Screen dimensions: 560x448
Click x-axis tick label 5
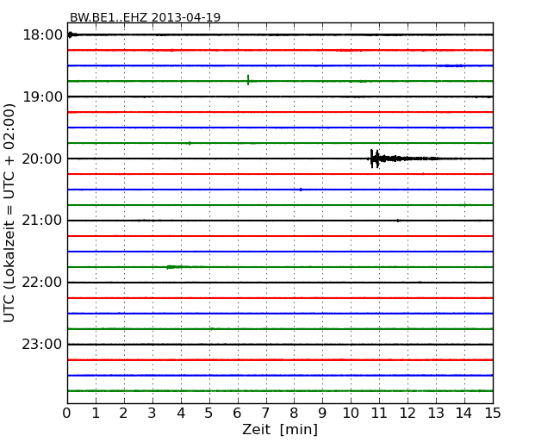coord(209,414)
